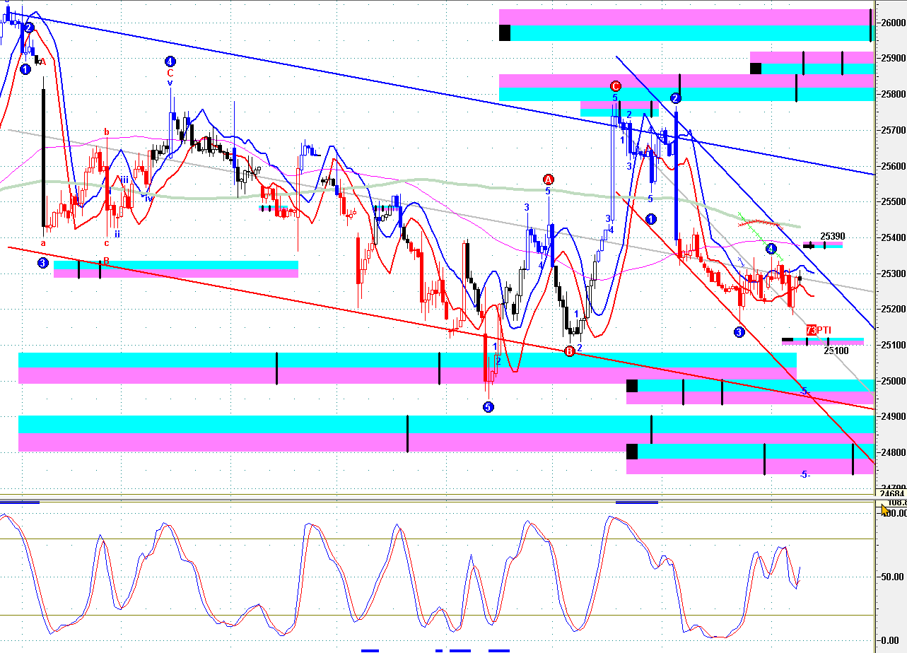
Task: Select the red lowercase b wave label
Action: [x=107, y=131]
